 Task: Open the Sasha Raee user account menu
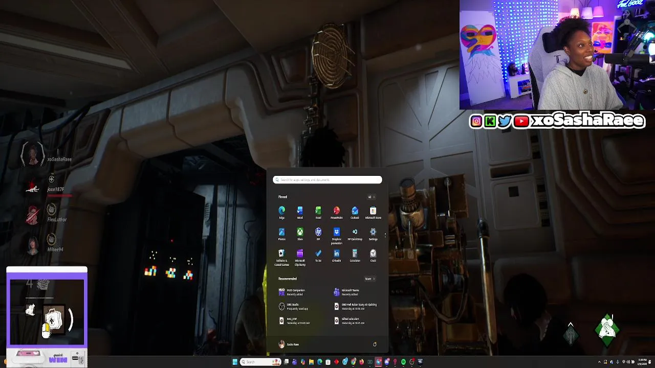(289, 344)
